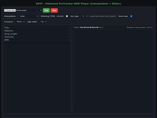Click the 'Dithering (TPDF, ~16-bit)' label
157x118 pixels.
[52, 16]
